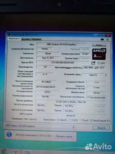Image resolution: width=115 pixels, height=154 pixels.
Task: Click the 128 бит bus width value
Action: pyautogui.click(x=97, y=93)
